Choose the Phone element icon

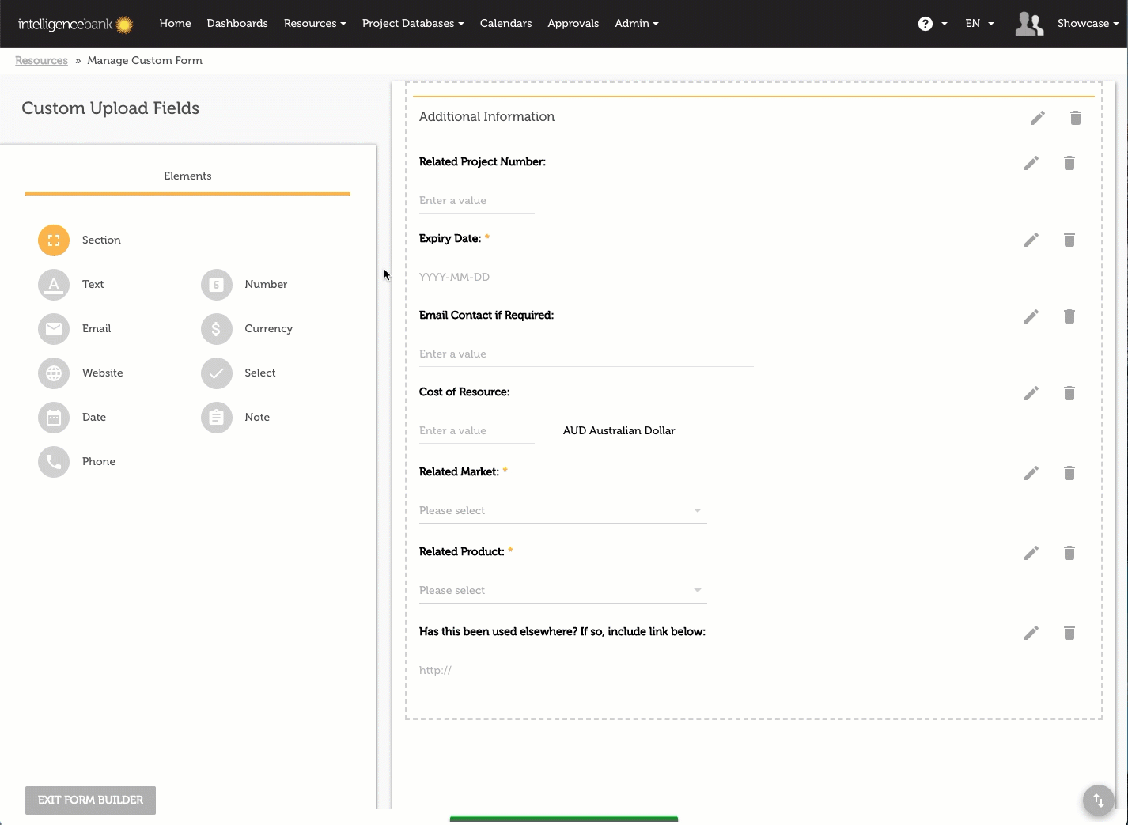coord(54,462)
